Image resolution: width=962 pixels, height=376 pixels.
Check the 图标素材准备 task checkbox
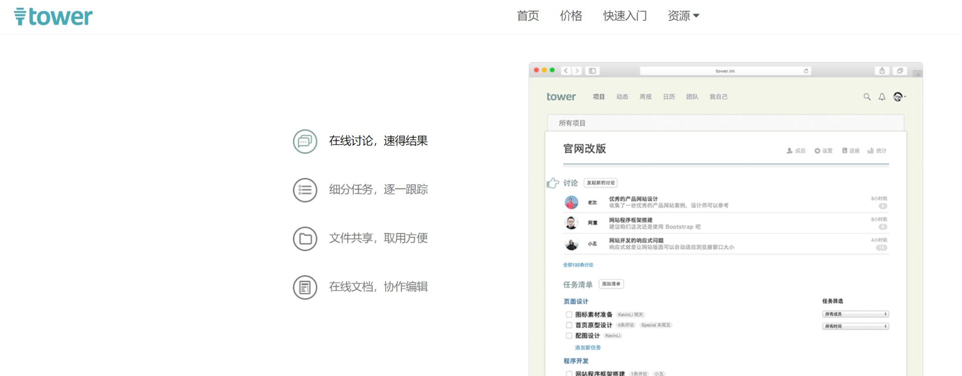point(569,315)
